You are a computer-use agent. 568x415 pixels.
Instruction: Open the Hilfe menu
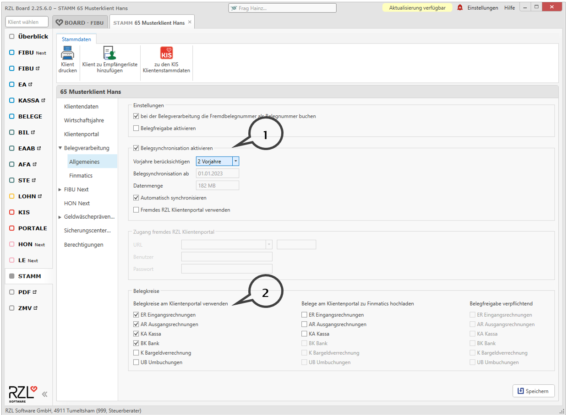point(509,8)
